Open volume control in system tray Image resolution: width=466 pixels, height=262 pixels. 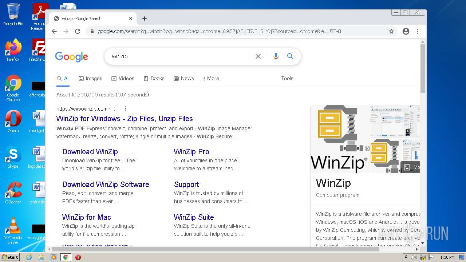pos(414,257)
